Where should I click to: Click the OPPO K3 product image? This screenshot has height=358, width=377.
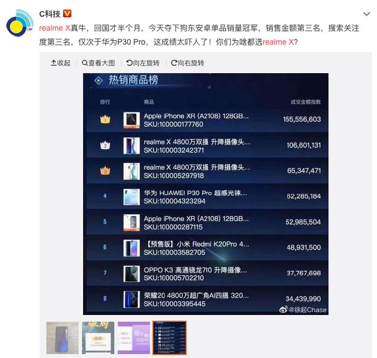pos(131,274)
